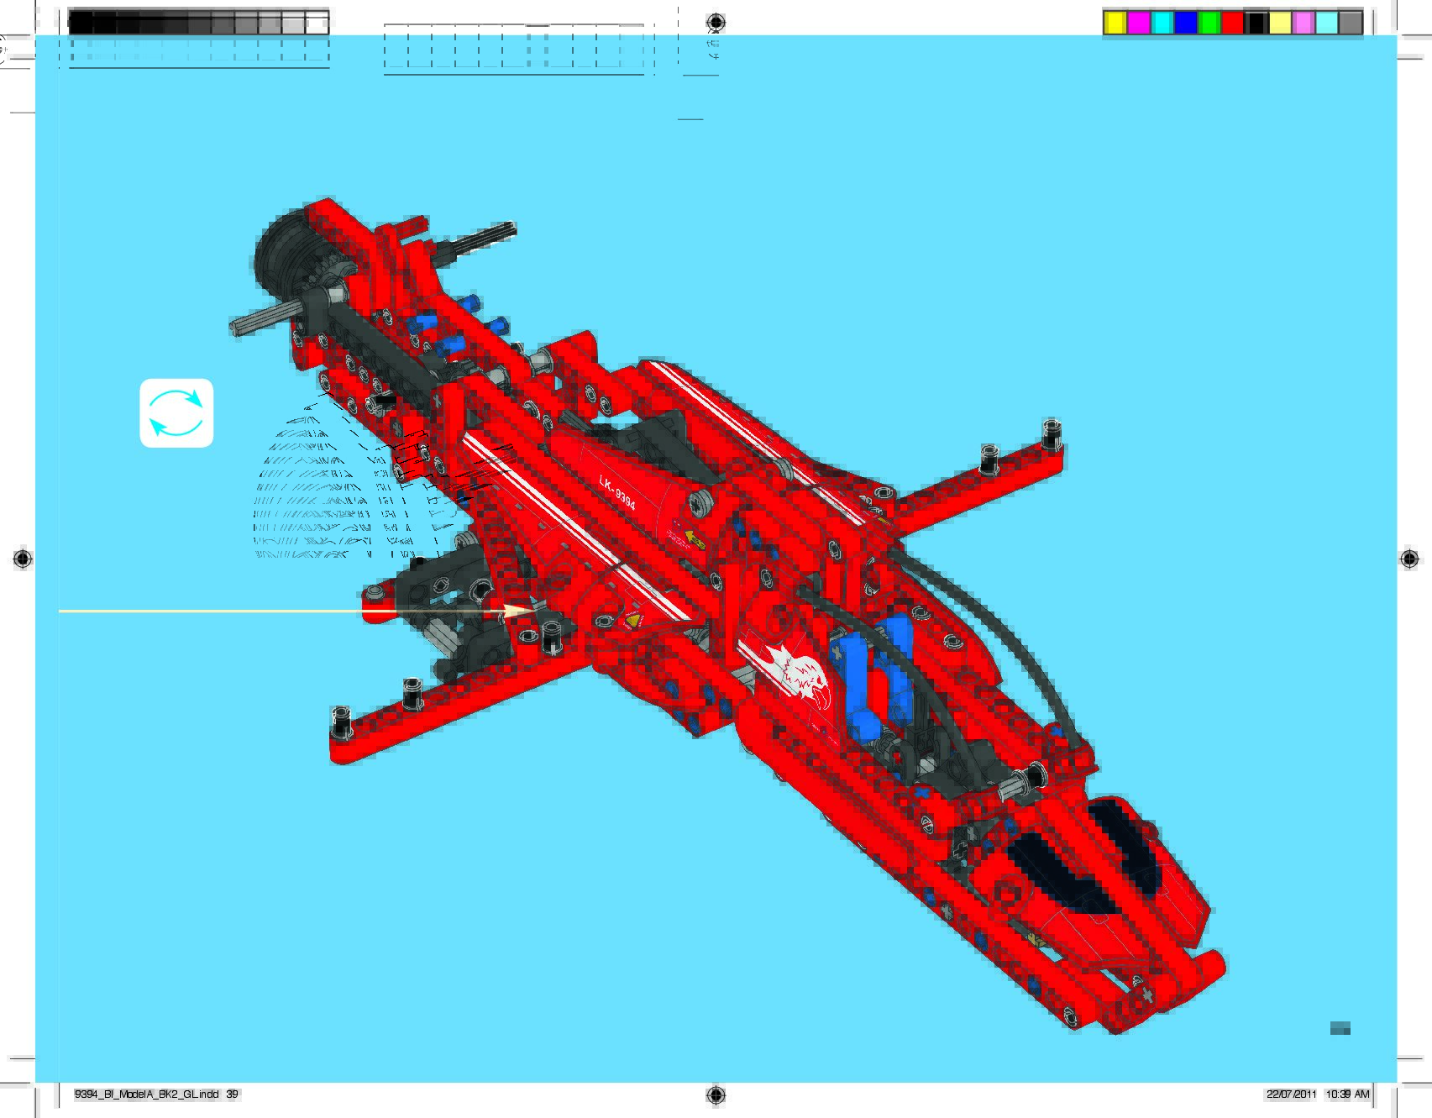Viewport: 1432px width, 1118px height.
Task: Select the magenta color swatch
Action: [x=1138, y=24]
